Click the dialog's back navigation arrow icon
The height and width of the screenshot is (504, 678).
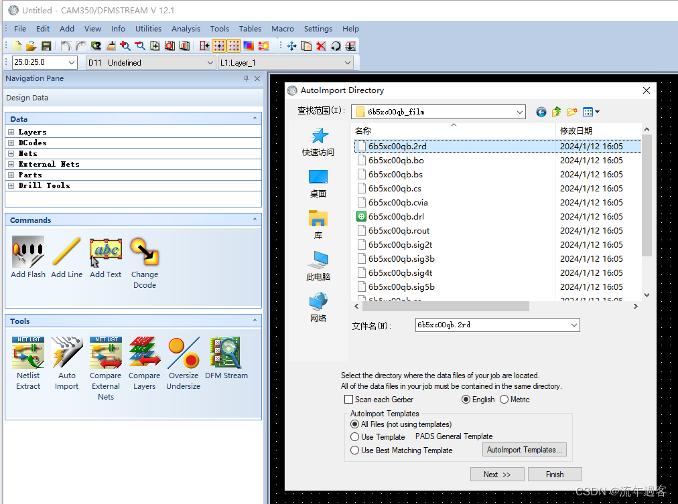pos(541,112)
